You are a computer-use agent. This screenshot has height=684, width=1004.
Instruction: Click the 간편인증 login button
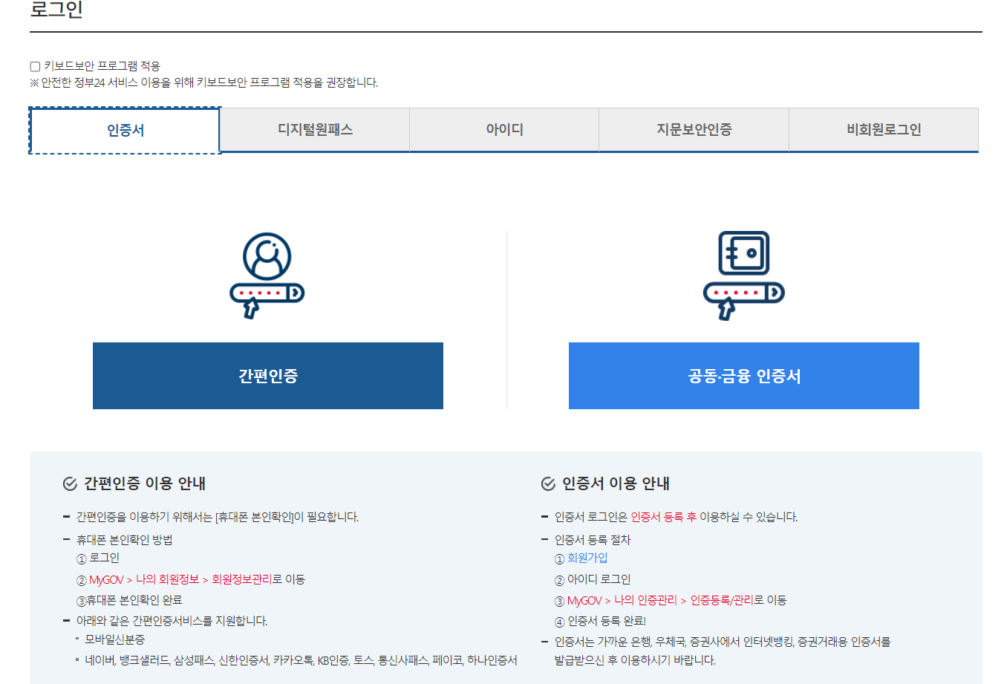(267, 375)
